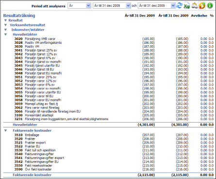Collapse the Huvudintäkter group
This screenshot has width=216, height=179.
click(6, 35)
